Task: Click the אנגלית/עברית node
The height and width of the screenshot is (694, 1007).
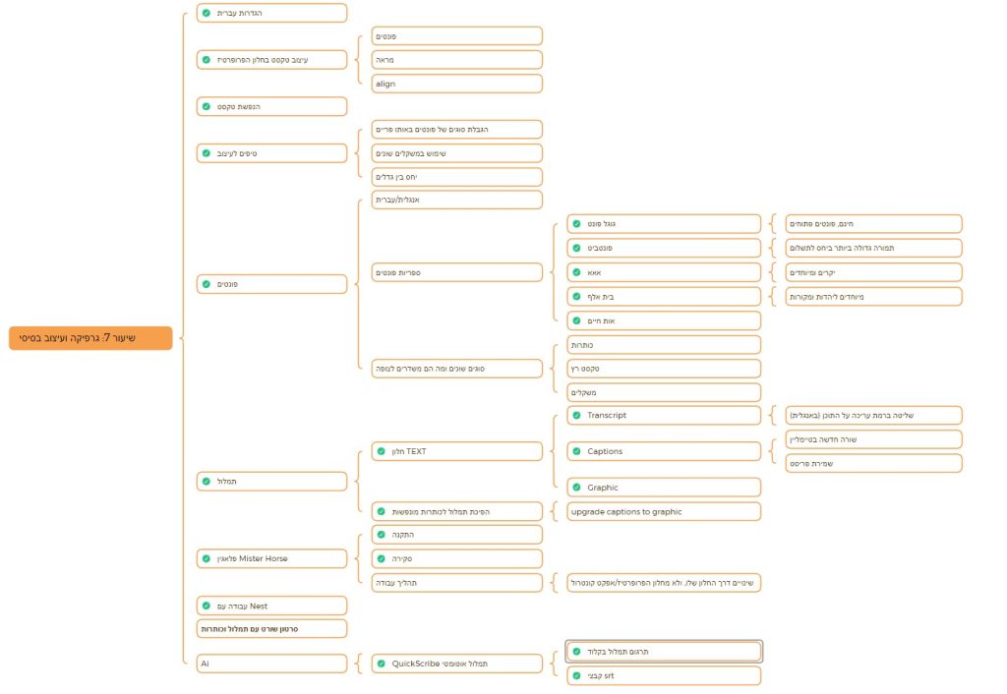Action: pos(456,201)
